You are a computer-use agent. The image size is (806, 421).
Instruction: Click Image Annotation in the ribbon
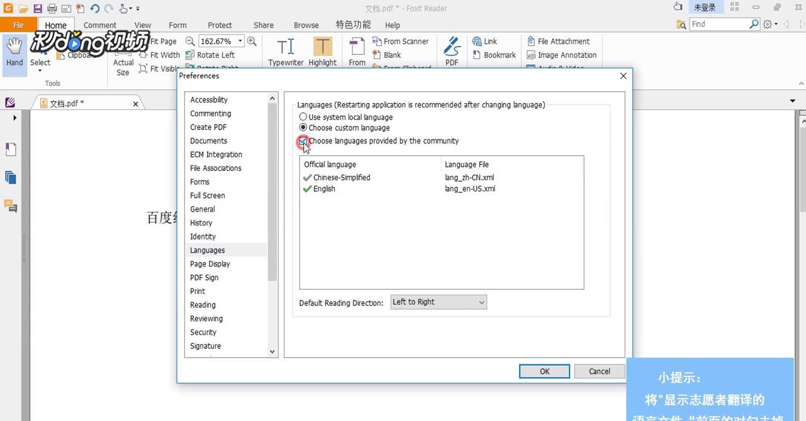[x=562, y=55]
